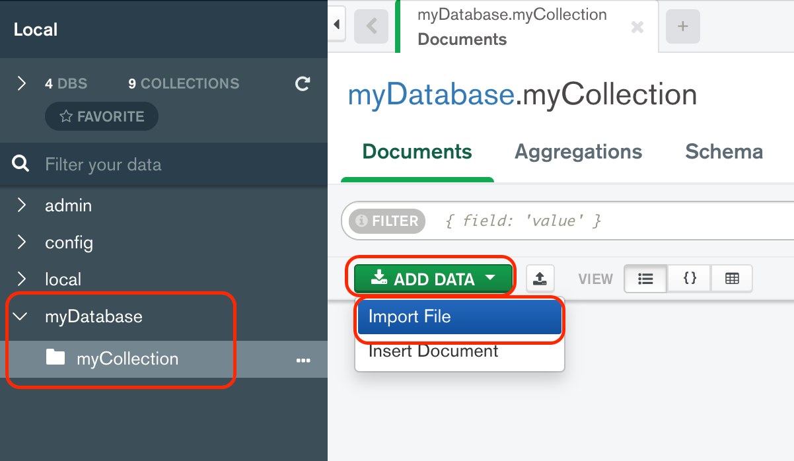Navigate back with the chevron button
This screenshot has height=461, width=794.
click(371, 26)
